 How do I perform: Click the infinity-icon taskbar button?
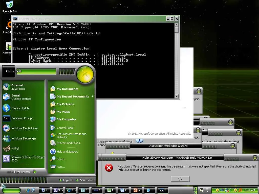97,190
